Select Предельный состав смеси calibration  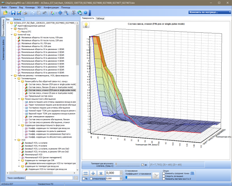pos(41,96)
